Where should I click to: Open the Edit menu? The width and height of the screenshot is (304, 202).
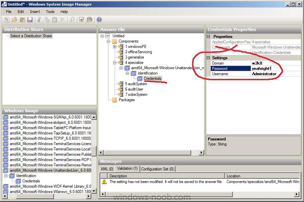[x=21, y=12]
